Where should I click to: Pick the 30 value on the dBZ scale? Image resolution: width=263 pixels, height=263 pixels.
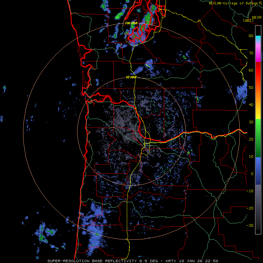(x=251, y=122)
